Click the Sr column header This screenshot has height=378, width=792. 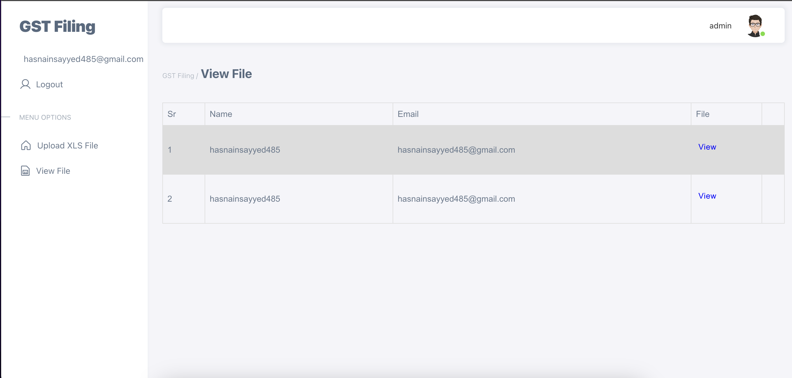pos(172,114)
